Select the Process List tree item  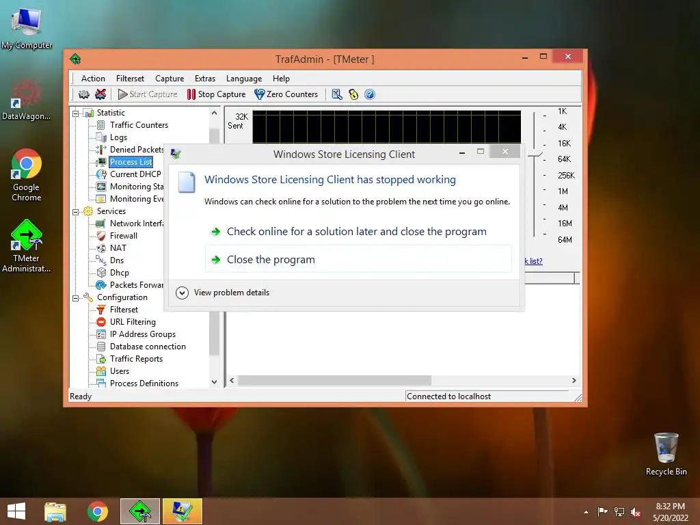131,162
